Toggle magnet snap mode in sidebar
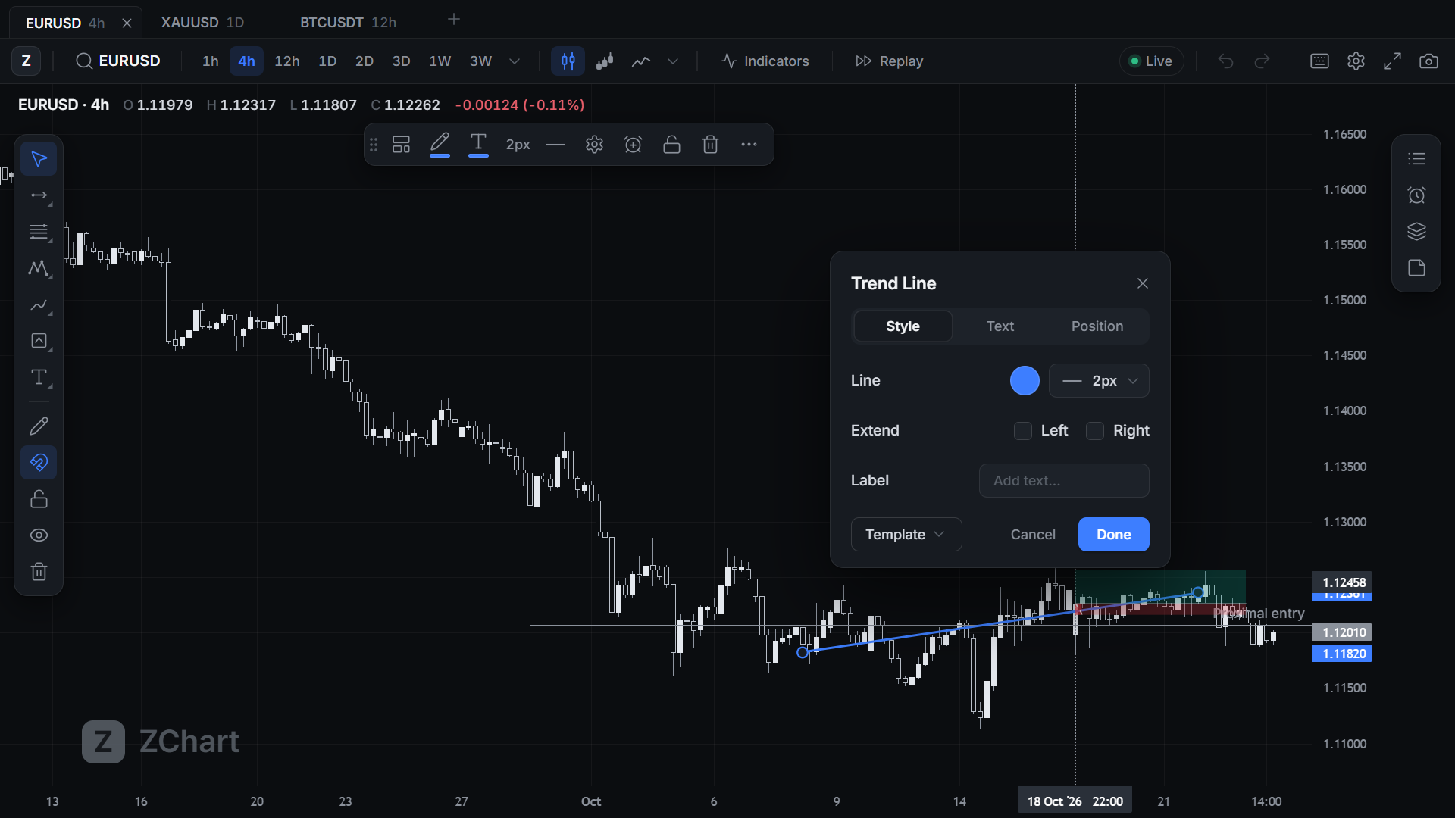Screen dimensions: 1455x818 (x=39, y=462)
